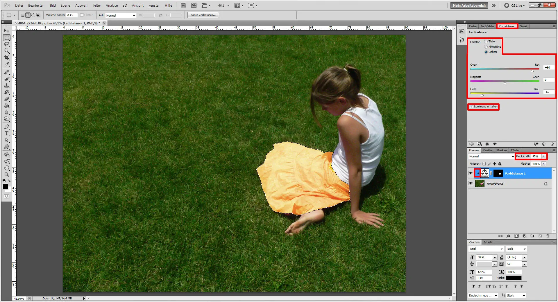Viewport: 558px width, 302px height.
Task: Hide the Hintergrund layer
Action: [x=471, y=183]
